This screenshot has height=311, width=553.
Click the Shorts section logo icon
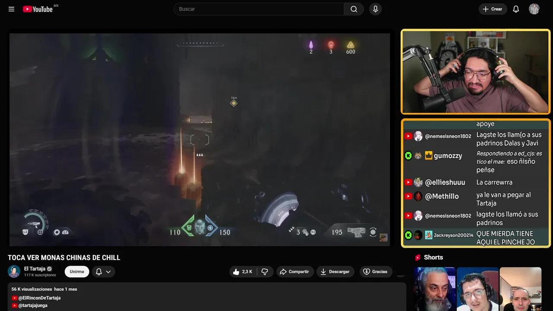(x=418, y=257)
